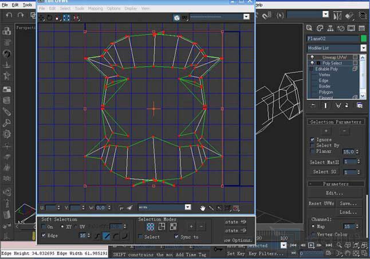Select Border sub-object in modifier stack
370x259 pixels.
(325, 86)
